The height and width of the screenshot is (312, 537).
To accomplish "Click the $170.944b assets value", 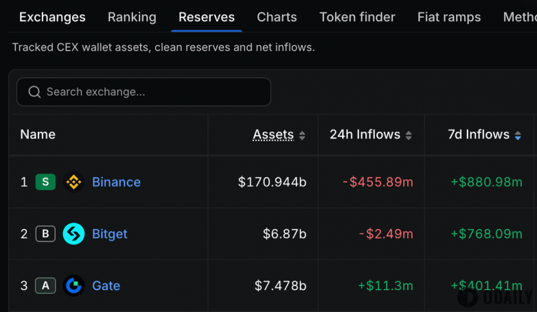I will (x=272, y=182).
